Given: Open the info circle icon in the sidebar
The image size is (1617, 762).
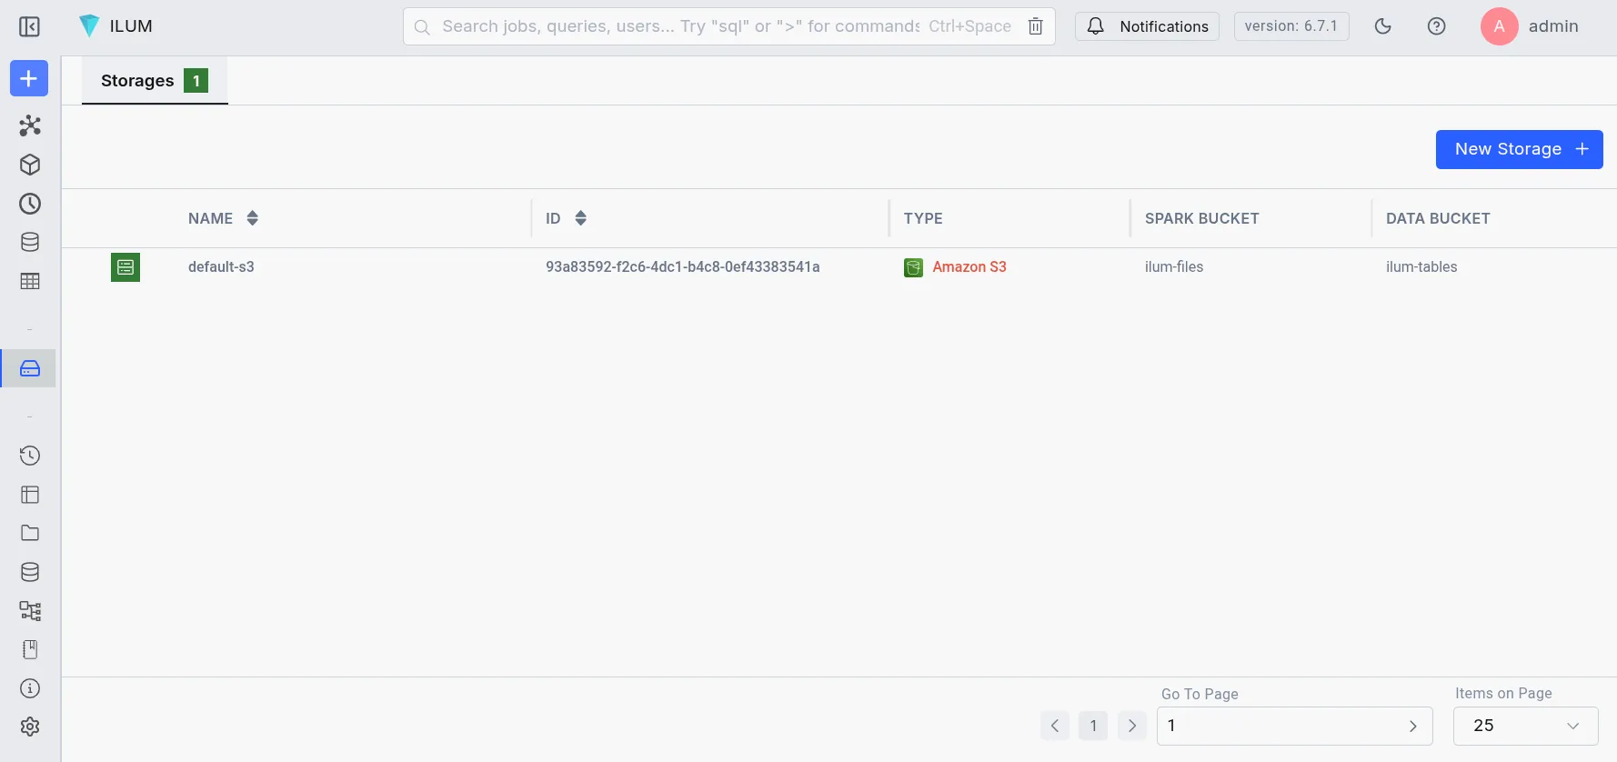Looking at the screenshot, I should point(30,688).
